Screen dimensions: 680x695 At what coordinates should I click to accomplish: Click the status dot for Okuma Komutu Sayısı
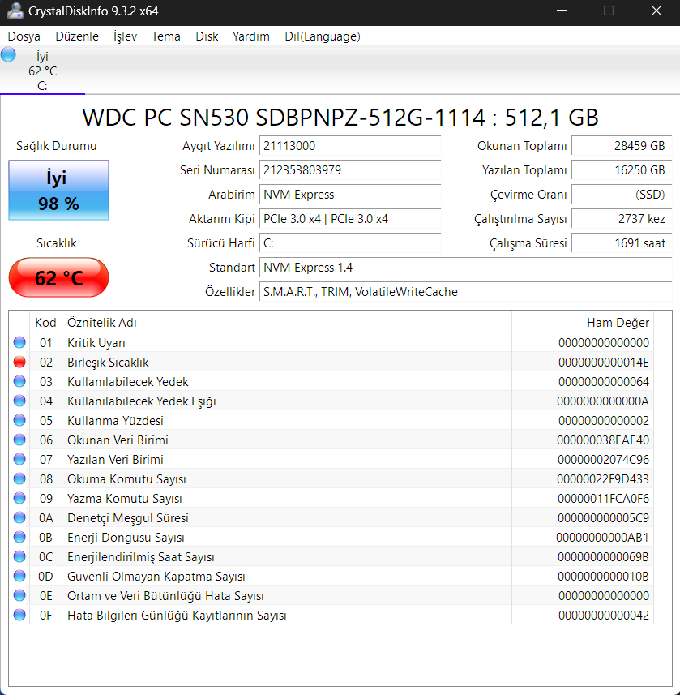click(x=19, y=479)
